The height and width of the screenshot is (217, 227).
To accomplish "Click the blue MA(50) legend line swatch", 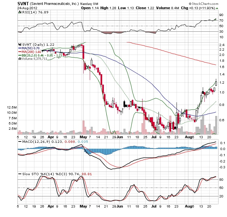I will (x=20, y=48).
